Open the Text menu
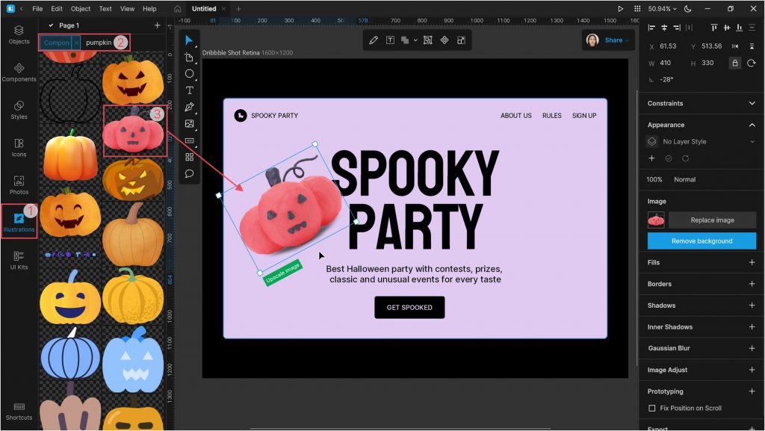This screenshot has height=431, width=765. (105, 9)
